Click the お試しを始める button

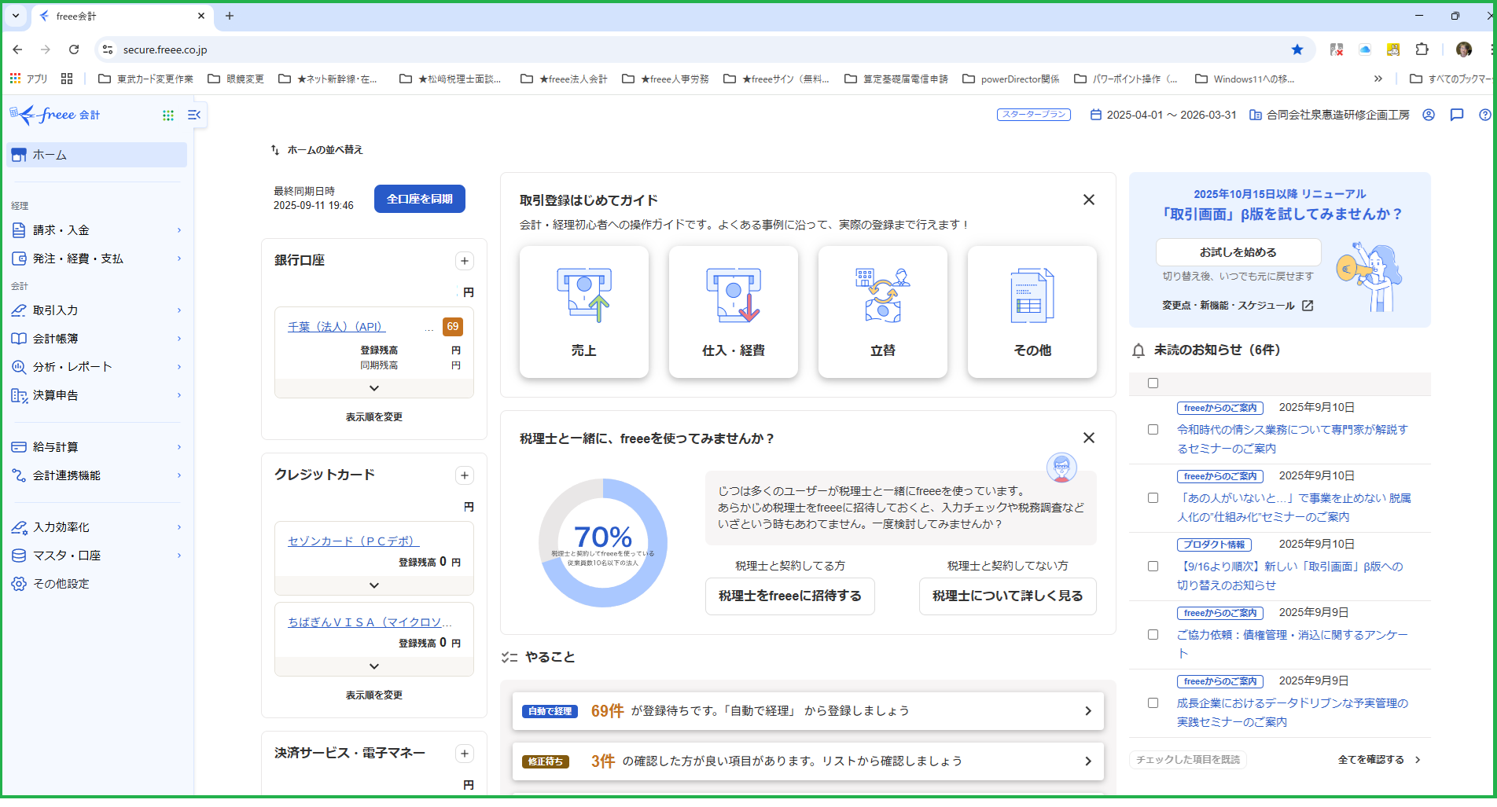1238,252
